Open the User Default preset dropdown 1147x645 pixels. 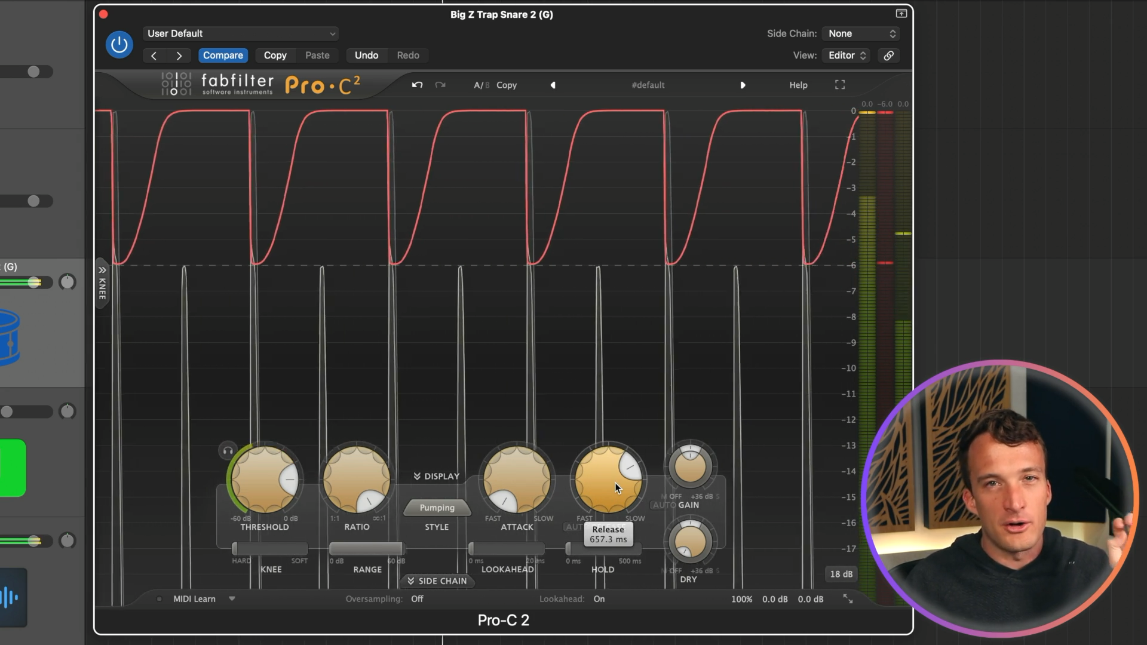(x=241, y=33)
